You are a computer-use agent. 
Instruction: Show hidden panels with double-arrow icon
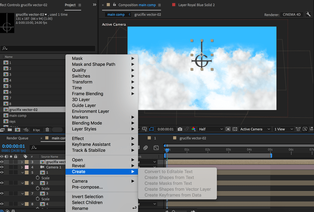tap(95, 5)
